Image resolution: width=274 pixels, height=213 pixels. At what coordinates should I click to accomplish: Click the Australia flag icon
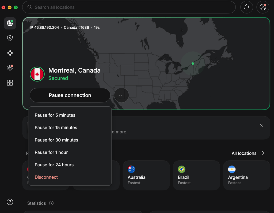point(131,169)
